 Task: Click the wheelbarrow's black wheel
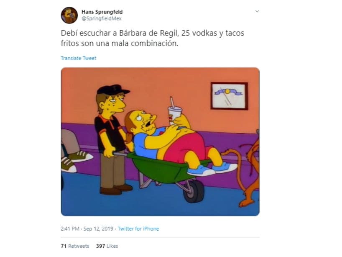tap(194, 191)
